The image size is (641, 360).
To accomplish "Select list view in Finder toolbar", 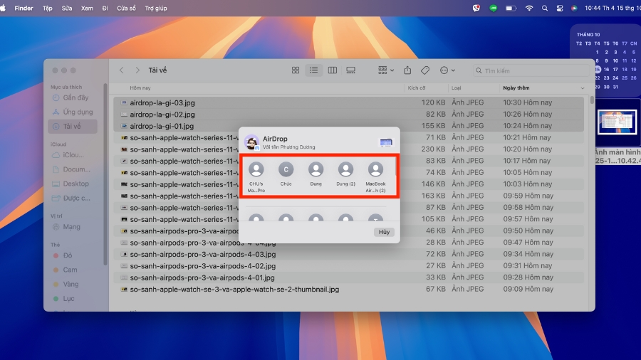I will 313,70.
